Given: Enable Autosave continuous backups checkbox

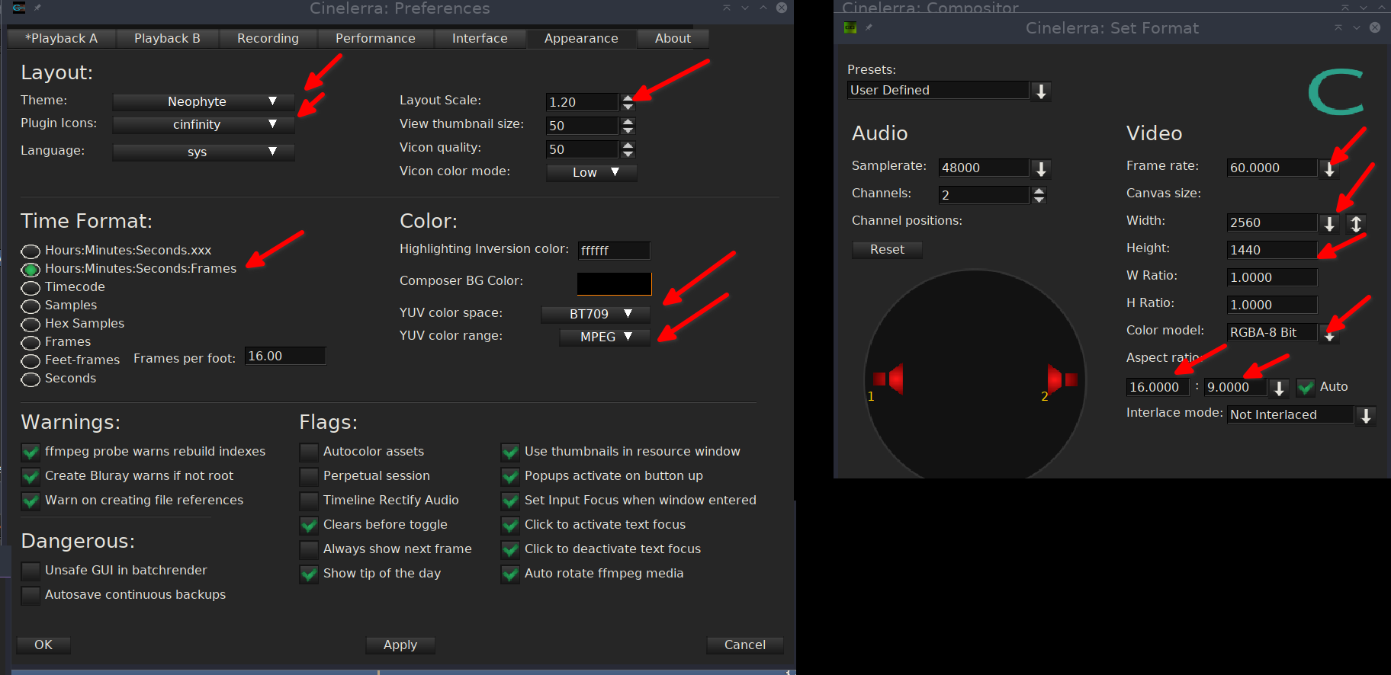Looking at the screenshot, I should tap(31, 595).
